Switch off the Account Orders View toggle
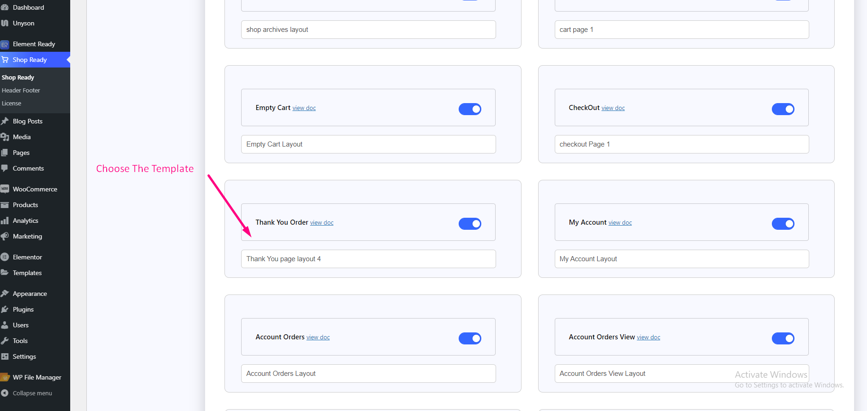The width and height of the screenshot is (867, 411). click(x=783, y=338)
